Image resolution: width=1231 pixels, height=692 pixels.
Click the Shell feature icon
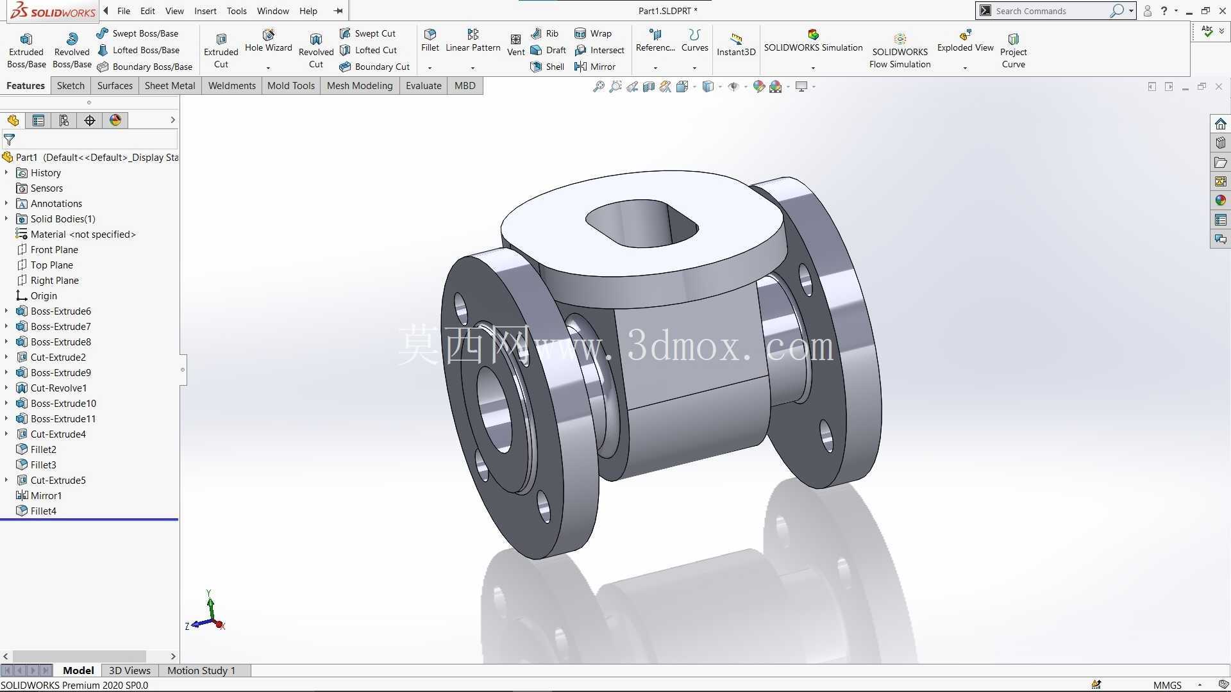coord(548,67)
